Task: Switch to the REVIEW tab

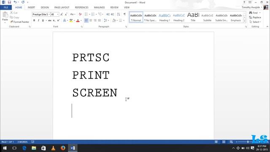Action: pyautogui.click(x=114, y=8)
